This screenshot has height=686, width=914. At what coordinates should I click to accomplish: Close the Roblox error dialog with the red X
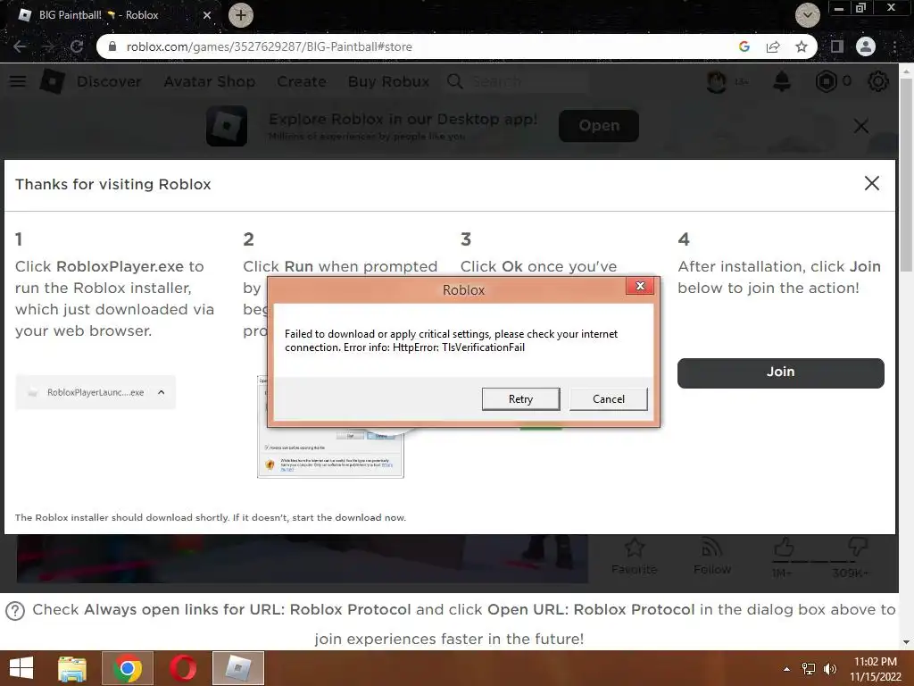[639, 286]
